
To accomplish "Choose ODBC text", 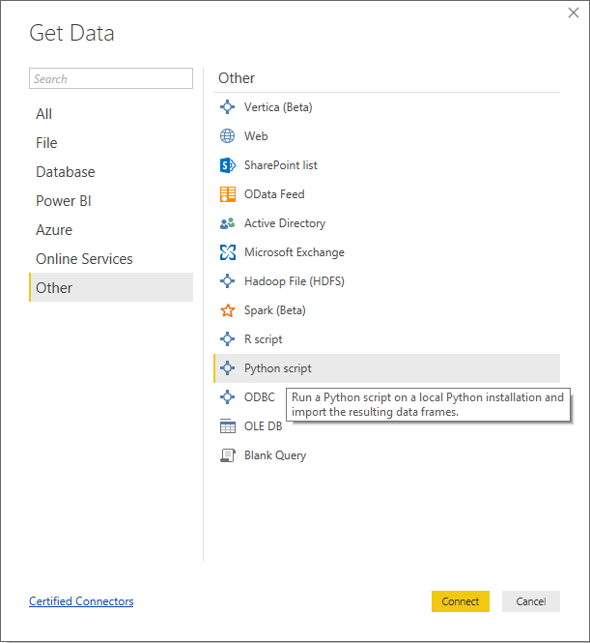I will pos(260,397).
